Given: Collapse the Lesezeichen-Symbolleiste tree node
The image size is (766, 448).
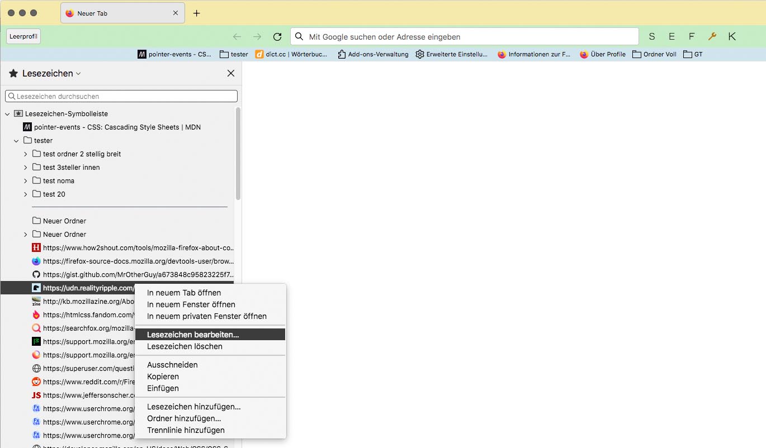Looking at the screenshot, I should (x=7, y=114).
